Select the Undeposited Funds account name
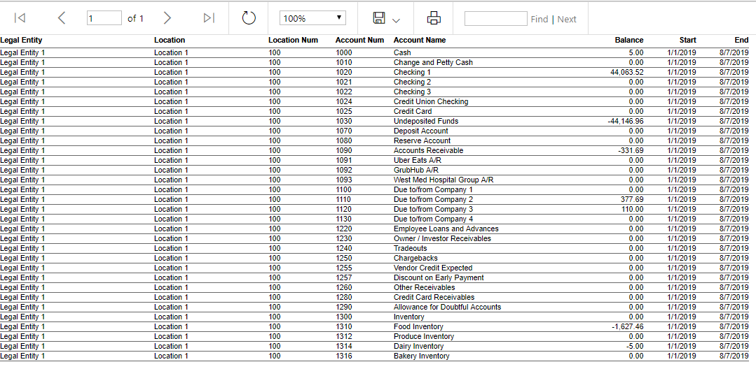 (426, 121)
